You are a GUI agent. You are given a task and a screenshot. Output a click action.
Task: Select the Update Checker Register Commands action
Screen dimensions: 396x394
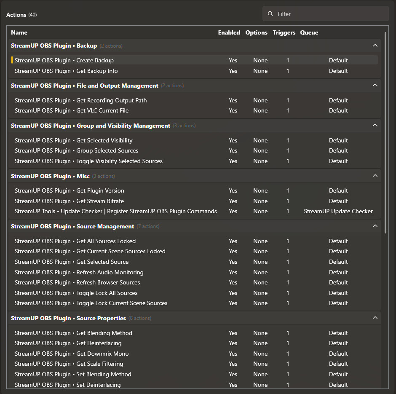coord(195,212)
